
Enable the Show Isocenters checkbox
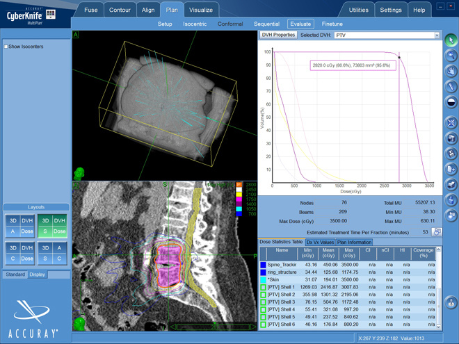[x=6, y=47]
